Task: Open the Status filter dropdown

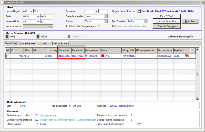Action: tap(106, 21)
